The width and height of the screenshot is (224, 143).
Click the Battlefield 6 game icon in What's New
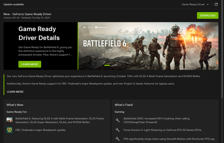coord(9,120)
